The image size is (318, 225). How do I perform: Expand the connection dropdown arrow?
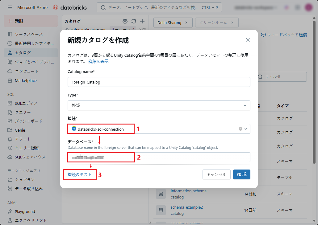(x=246, y=129)
